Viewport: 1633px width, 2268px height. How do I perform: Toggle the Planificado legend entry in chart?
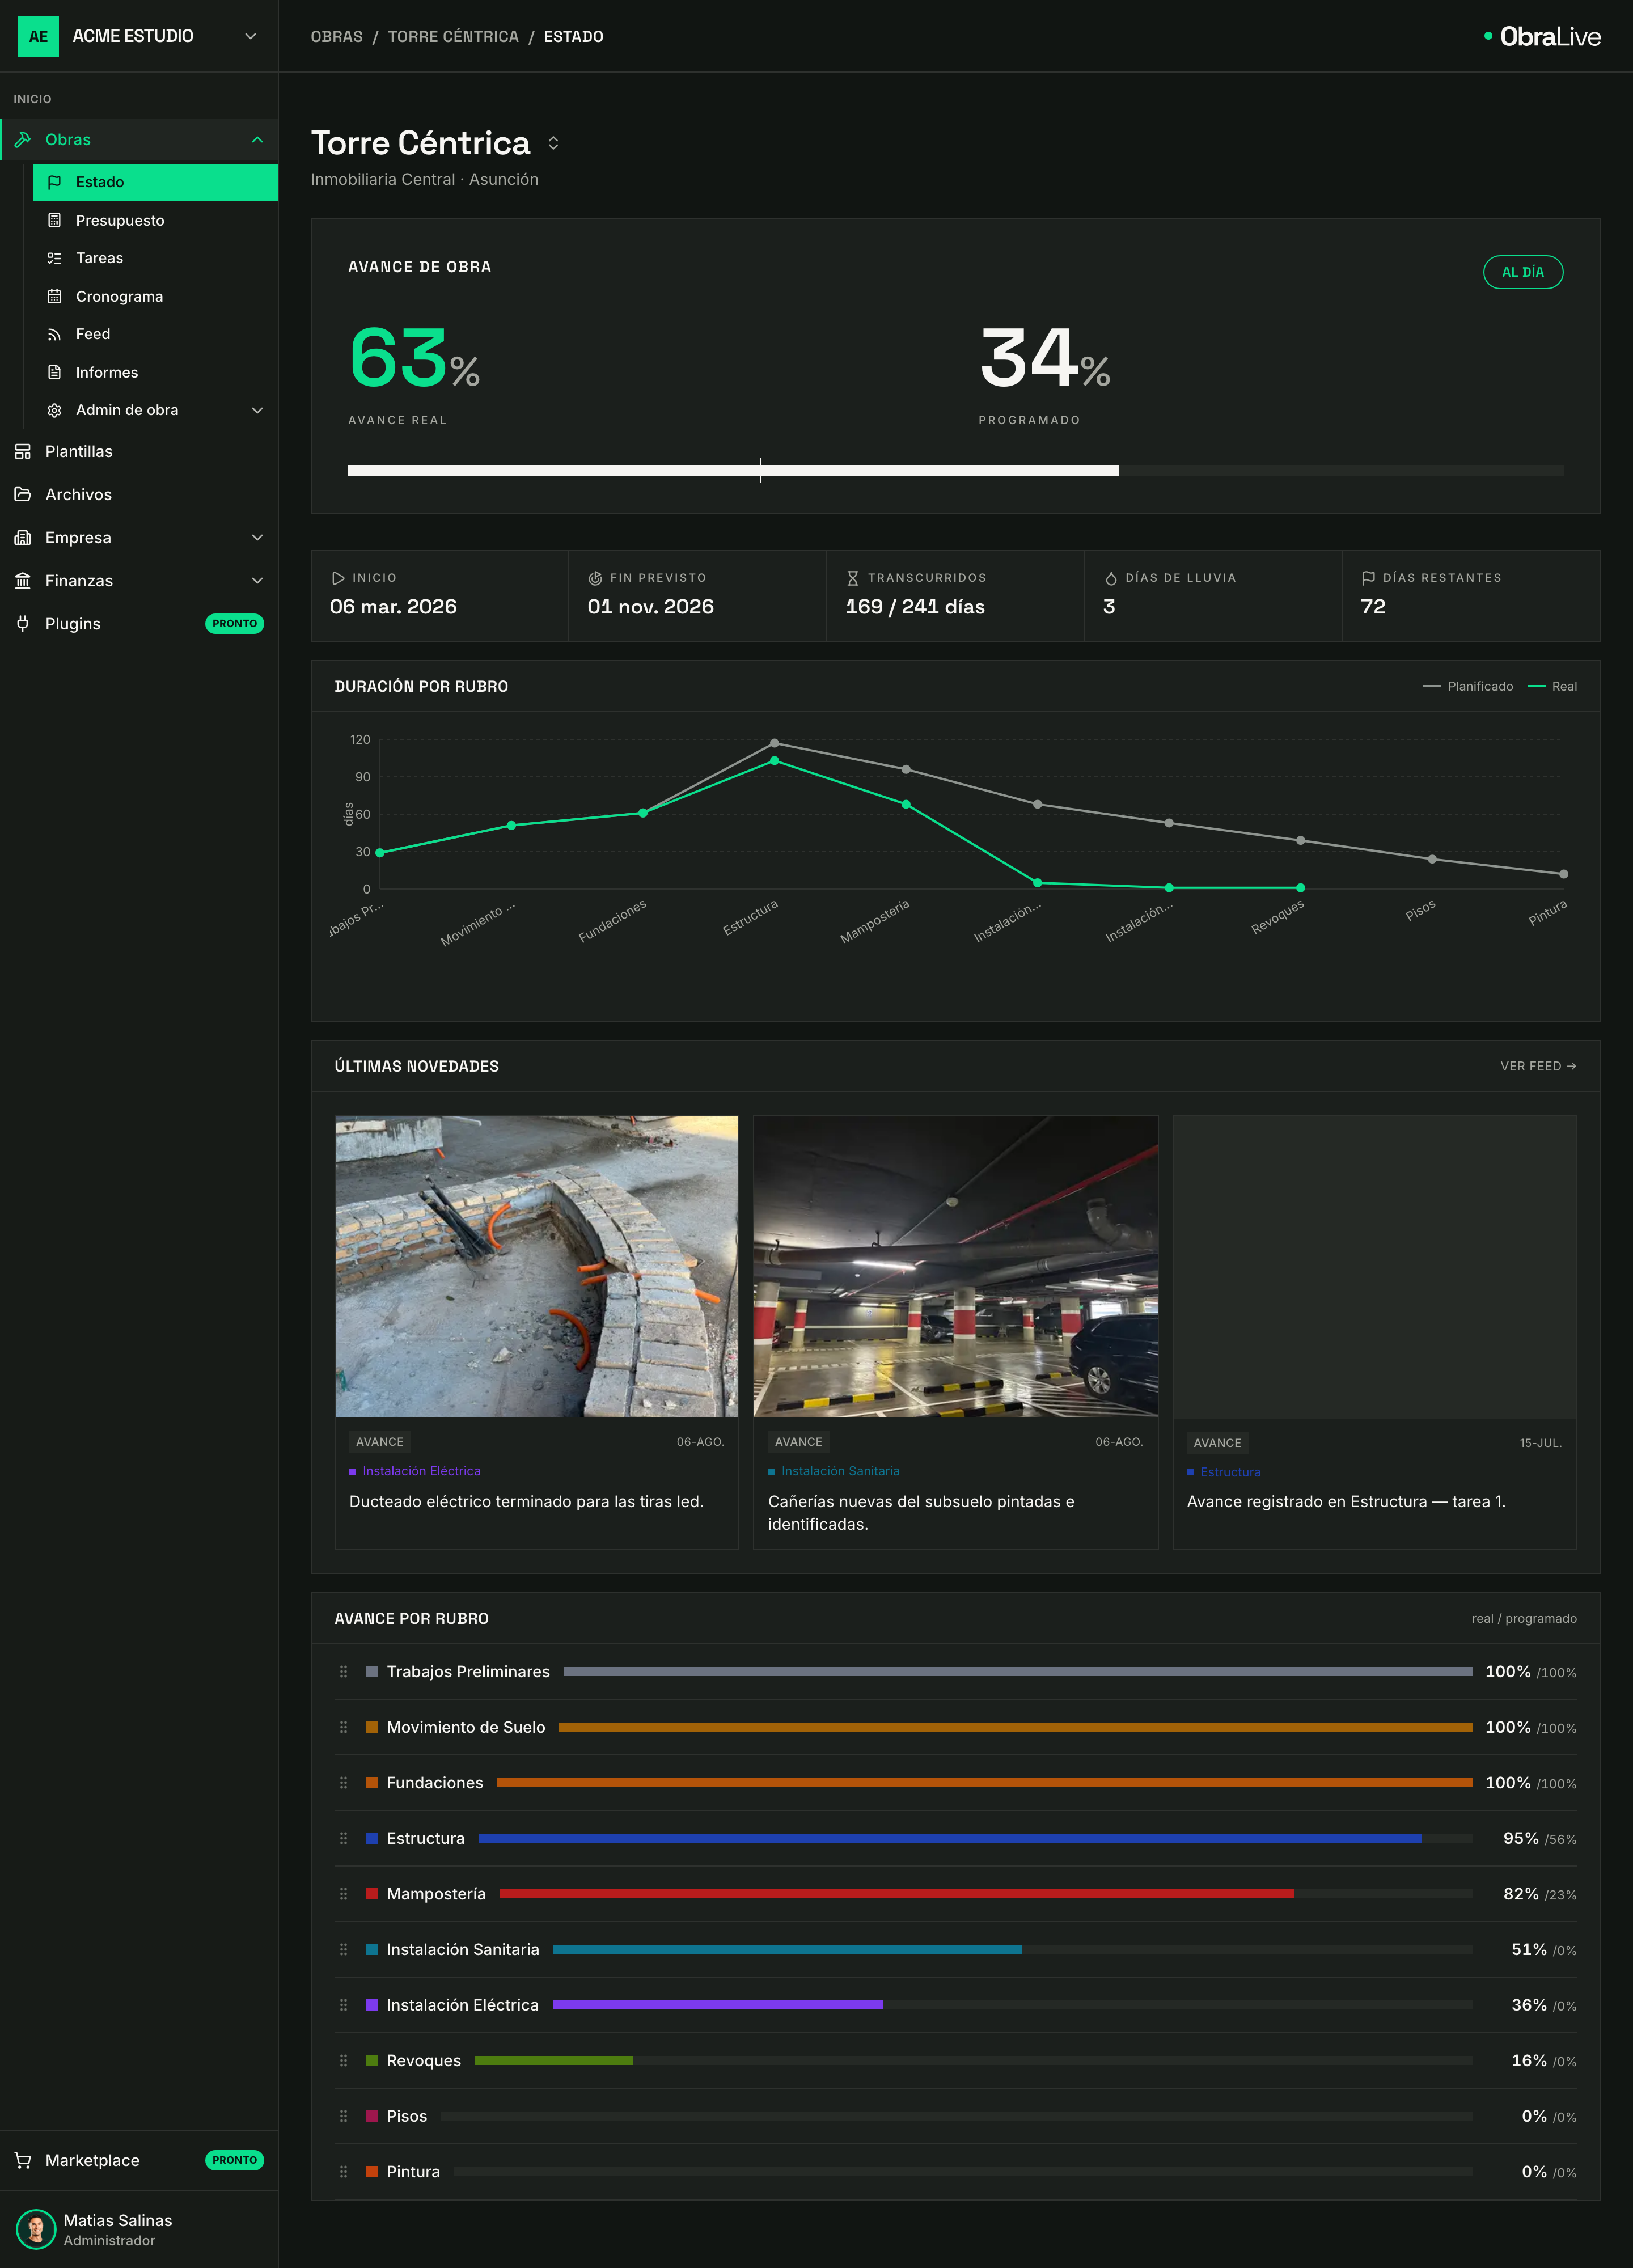[1467, 686]
